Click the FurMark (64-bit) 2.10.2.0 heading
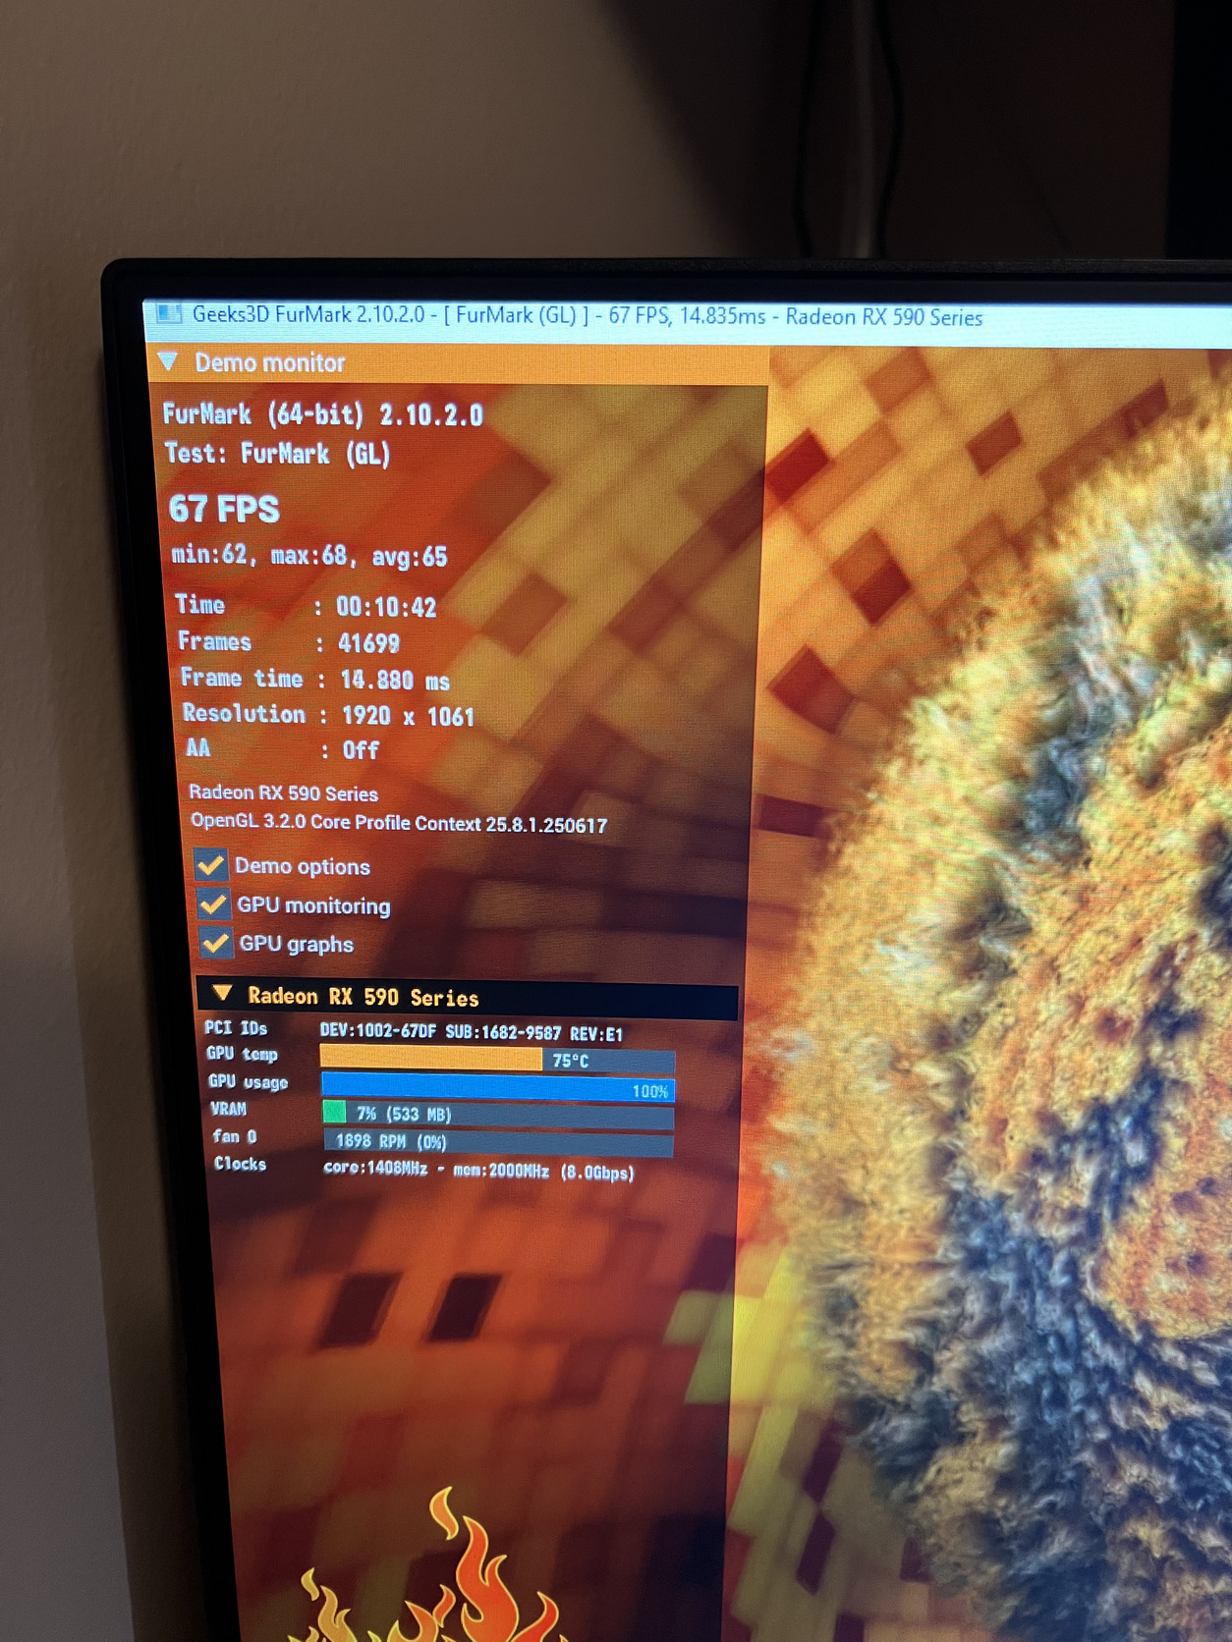1232x1642 pixels. (323, 414)
